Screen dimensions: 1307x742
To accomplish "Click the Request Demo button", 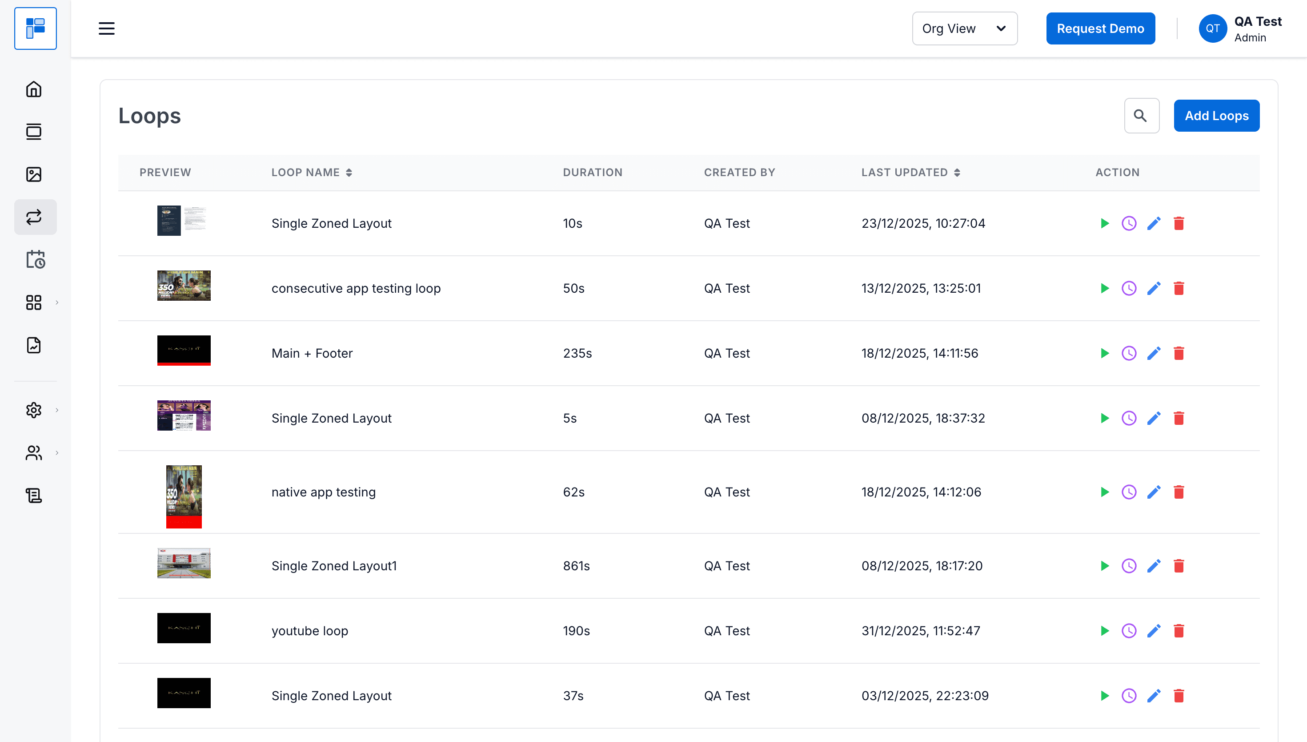I will 1100,28.
